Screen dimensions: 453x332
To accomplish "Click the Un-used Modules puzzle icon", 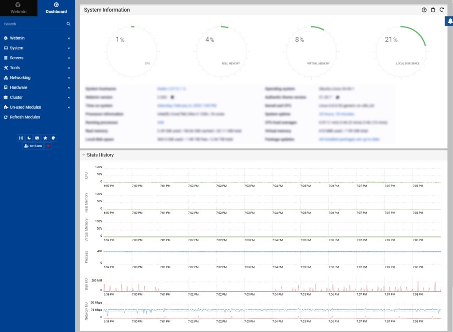I will click(x=6, y=107).
